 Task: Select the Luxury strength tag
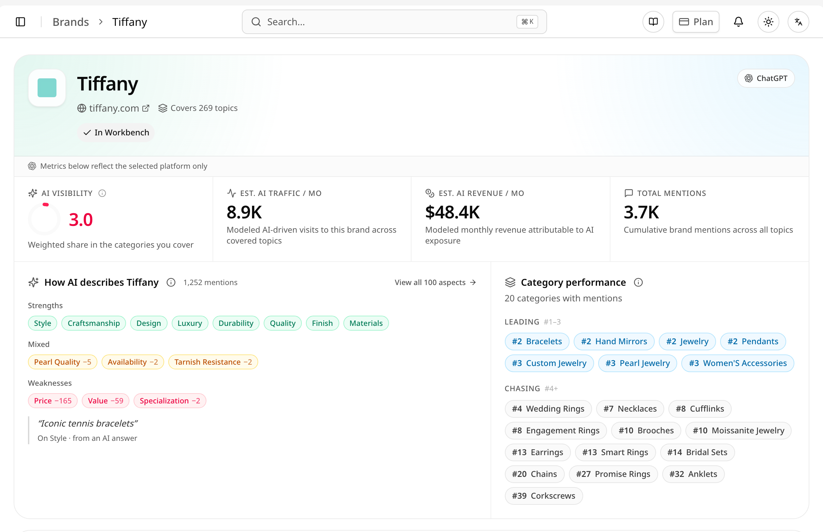(190, 323)
